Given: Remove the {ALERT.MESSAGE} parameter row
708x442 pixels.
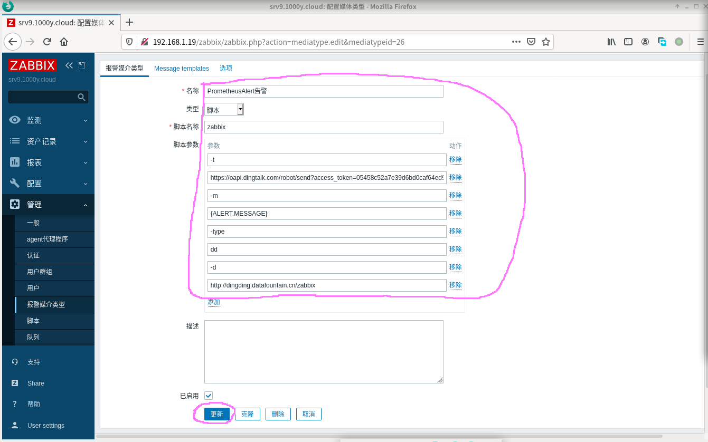Looking at the screenshot, I should pos(456,213).
